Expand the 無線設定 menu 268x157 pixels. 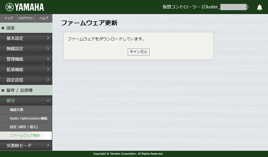click(x=26, y=48)
